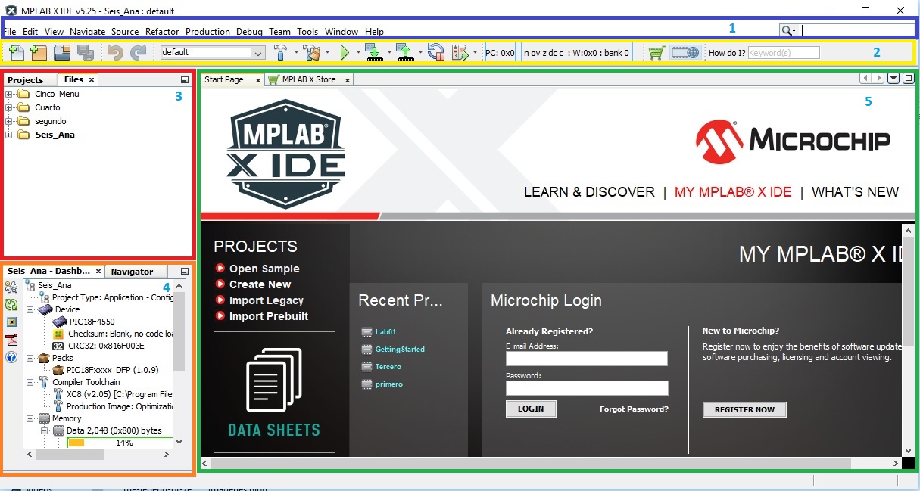Click the Clean and Build icon
The width and height of the screenshot is (920, 491).
point(311,52)
